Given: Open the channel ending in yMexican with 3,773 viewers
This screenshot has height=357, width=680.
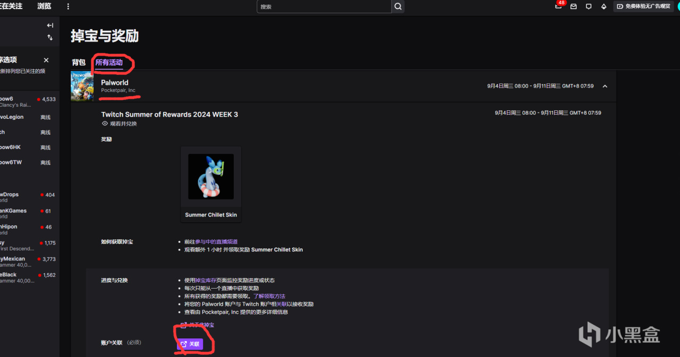Looking at the screenshot, I should (28, 262).
